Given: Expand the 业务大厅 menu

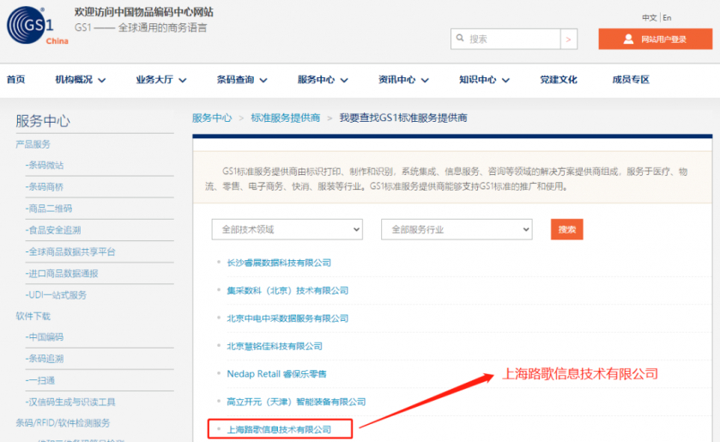Looking at the screenshot, I should click(x=160, y=80).
